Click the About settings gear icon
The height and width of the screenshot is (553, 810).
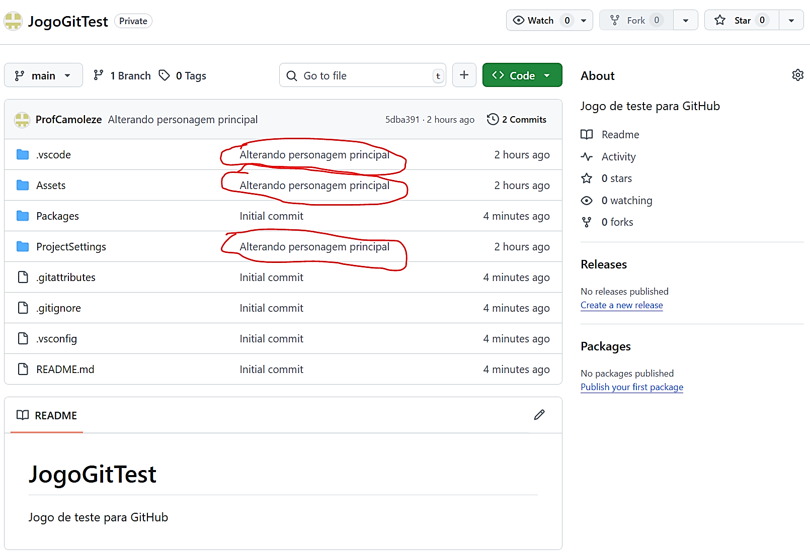(797, 75)
